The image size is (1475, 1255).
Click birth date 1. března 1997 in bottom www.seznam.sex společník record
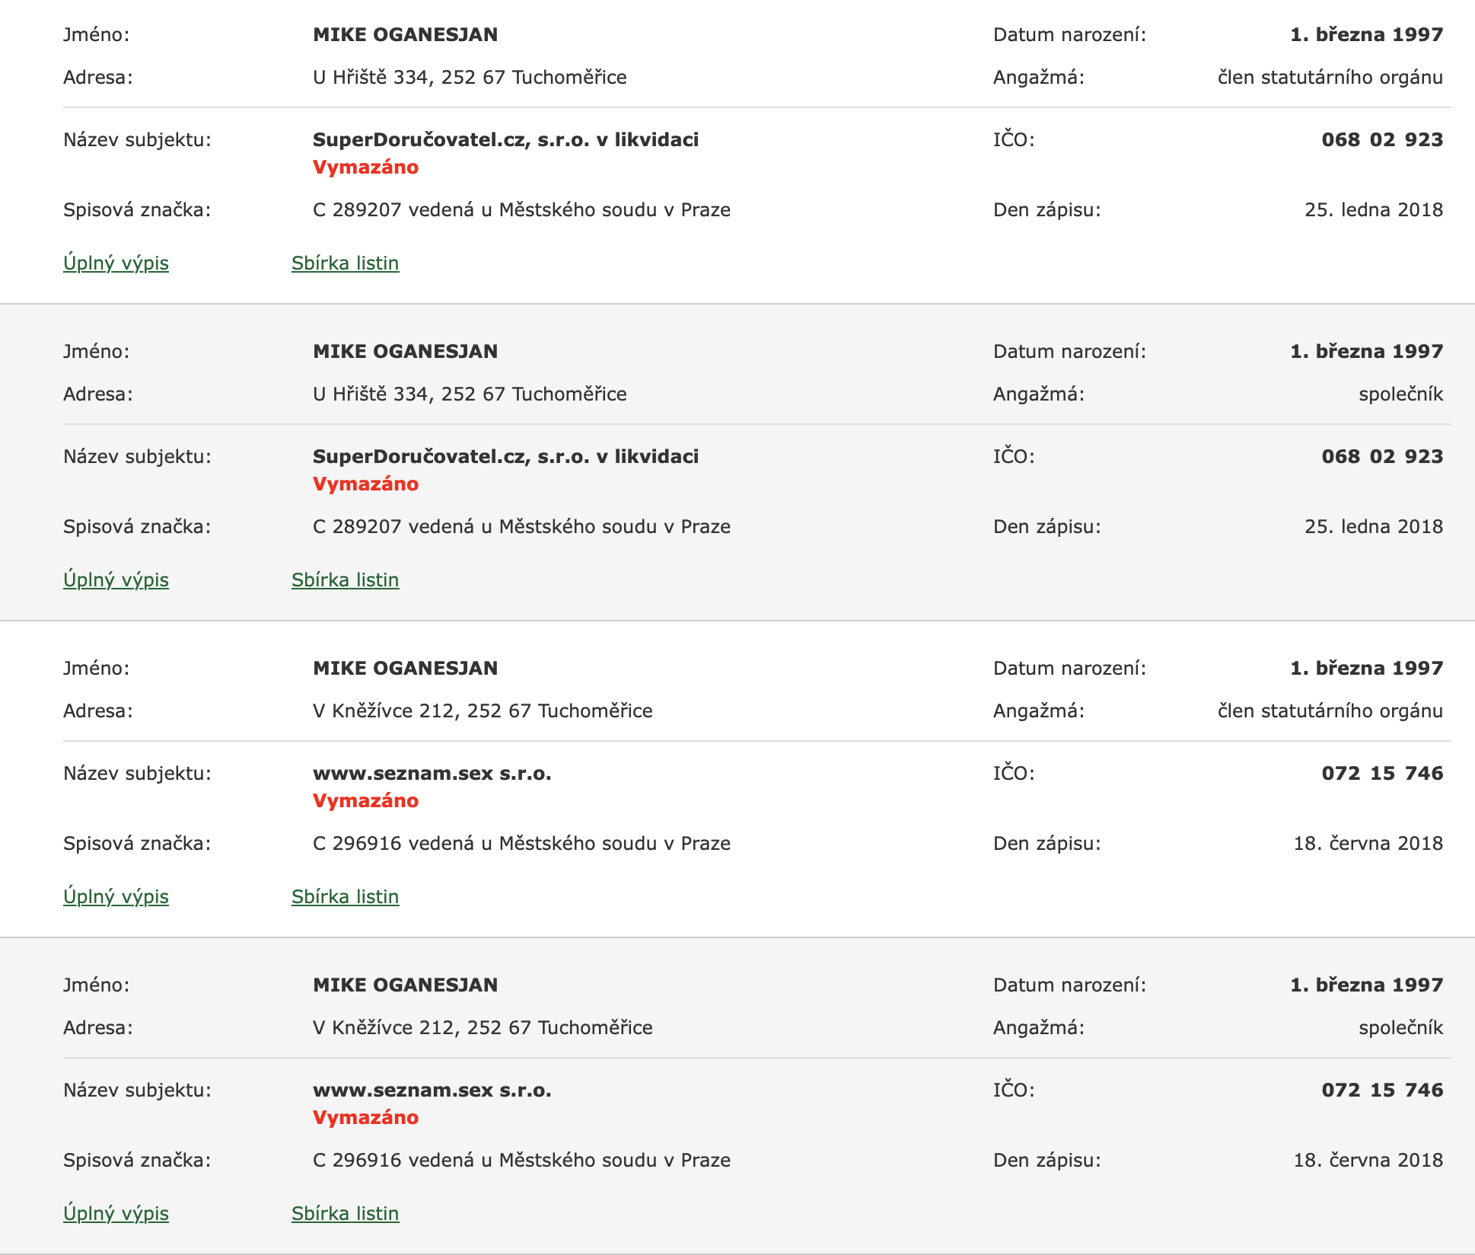pos(1366,985)
